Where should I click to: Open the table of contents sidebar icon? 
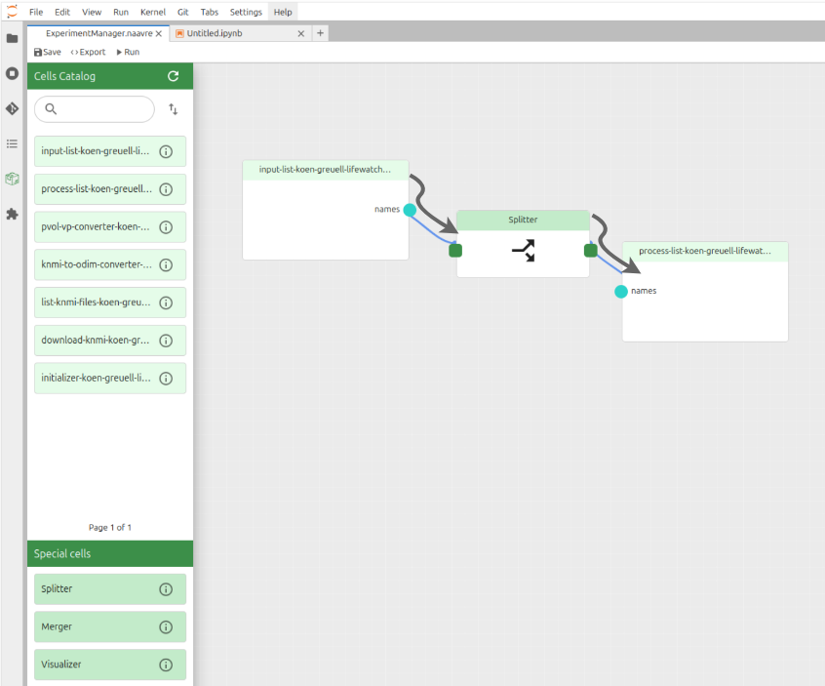(12, 143)
